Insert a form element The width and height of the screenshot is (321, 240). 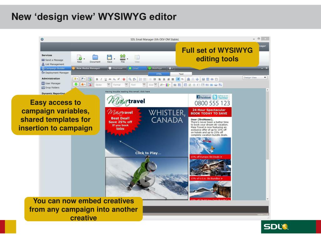185,85
